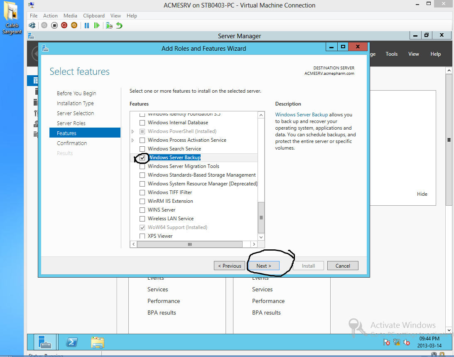Click Hide in Server Manager panel
Image resolution: width=454 pixels, height=357 pixels.
[422, 194]
